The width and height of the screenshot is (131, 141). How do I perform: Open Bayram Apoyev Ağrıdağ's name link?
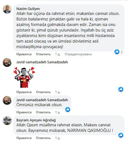pyautogui.click(x=36, y=120)
